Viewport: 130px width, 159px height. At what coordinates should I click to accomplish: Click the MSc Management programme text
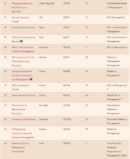click(116, 17)
